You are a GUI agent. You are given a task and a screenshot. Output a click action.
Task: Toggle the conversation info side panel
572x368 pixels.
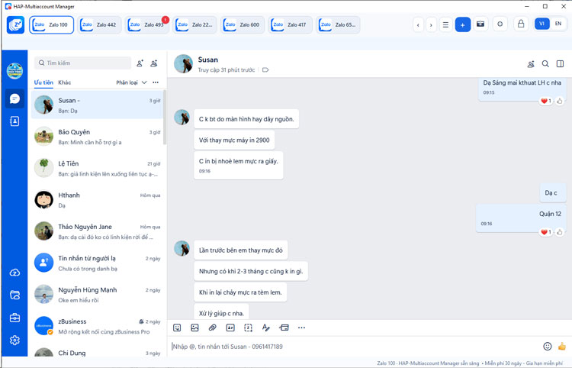[x=560, y=64]
